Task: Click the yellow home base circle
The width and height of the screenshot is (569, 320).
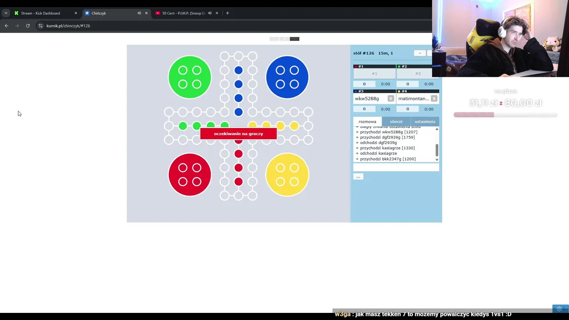Action: click(287, 175)
